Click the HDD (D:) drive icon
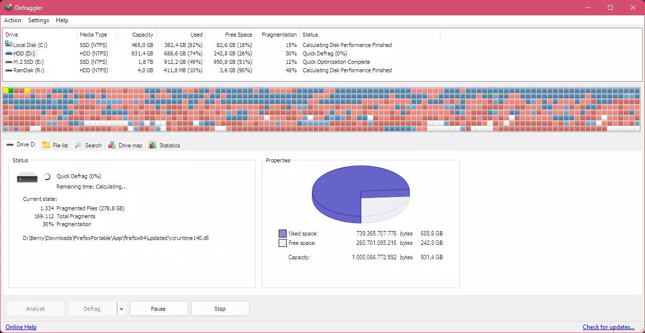 tap(9, 53)
